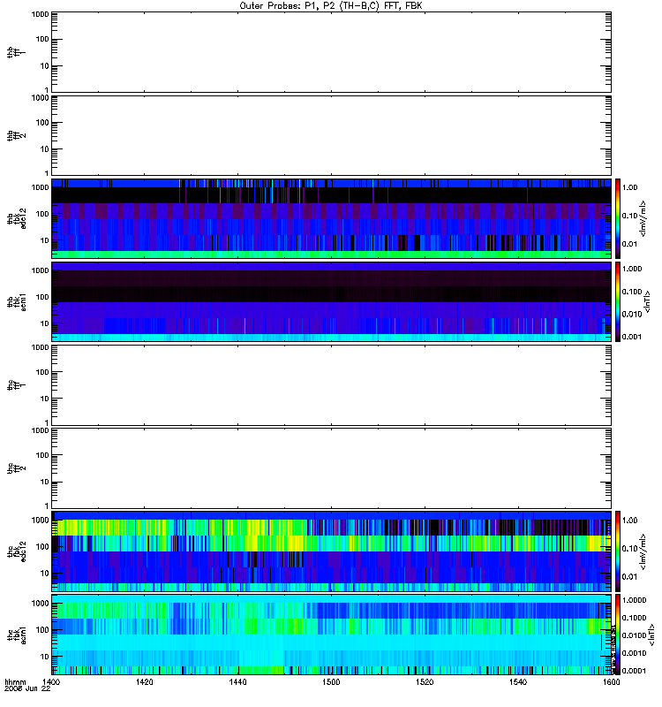Click the thb fbk edc12 spectrogram panel
This screenshot has height=707, width=662.
point(331,218)
